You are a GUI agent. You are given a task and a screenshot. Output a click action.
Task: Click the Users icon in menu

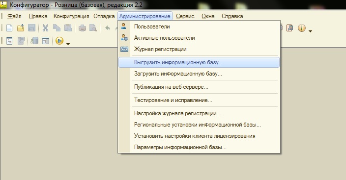[123, 26]
